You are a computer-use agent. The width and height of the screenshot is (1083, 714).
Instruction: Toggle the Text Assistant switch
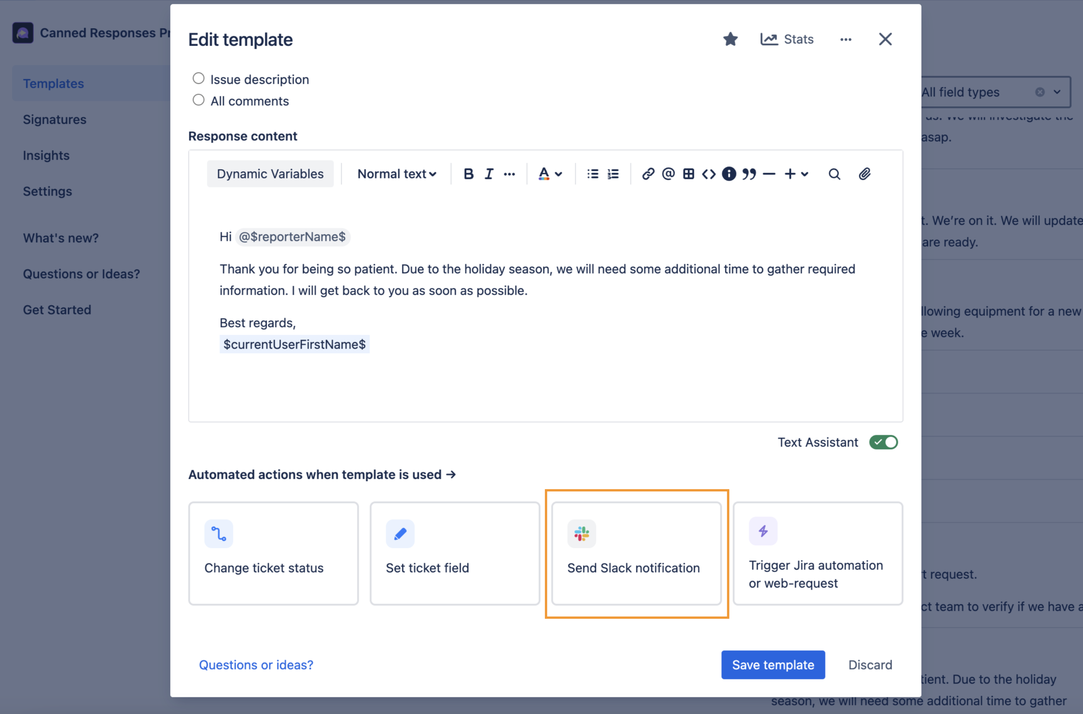[x=884, y=442]
